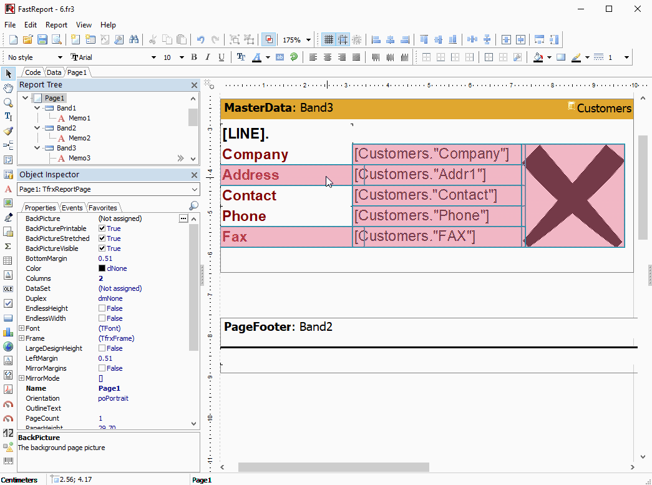This screenshot has height=485, width=652.
Task: Open the No style dropdown
Action: (60, 57)
